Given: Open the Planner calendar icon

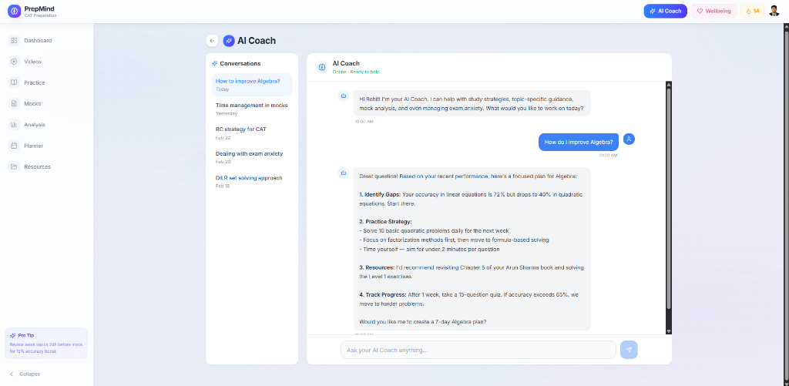Looking at the screenshot, I should click(x=14, y=146).
